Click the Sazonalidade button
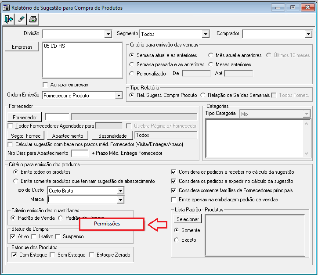318x275 pixels. click(x=112, y=136)
